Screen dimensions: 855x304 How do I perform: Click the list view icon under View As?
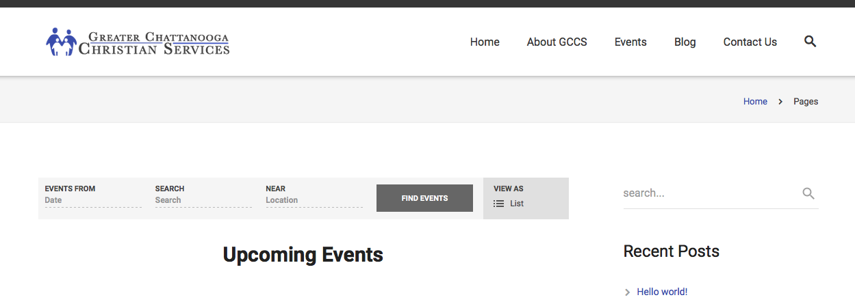tap(498, 204)
